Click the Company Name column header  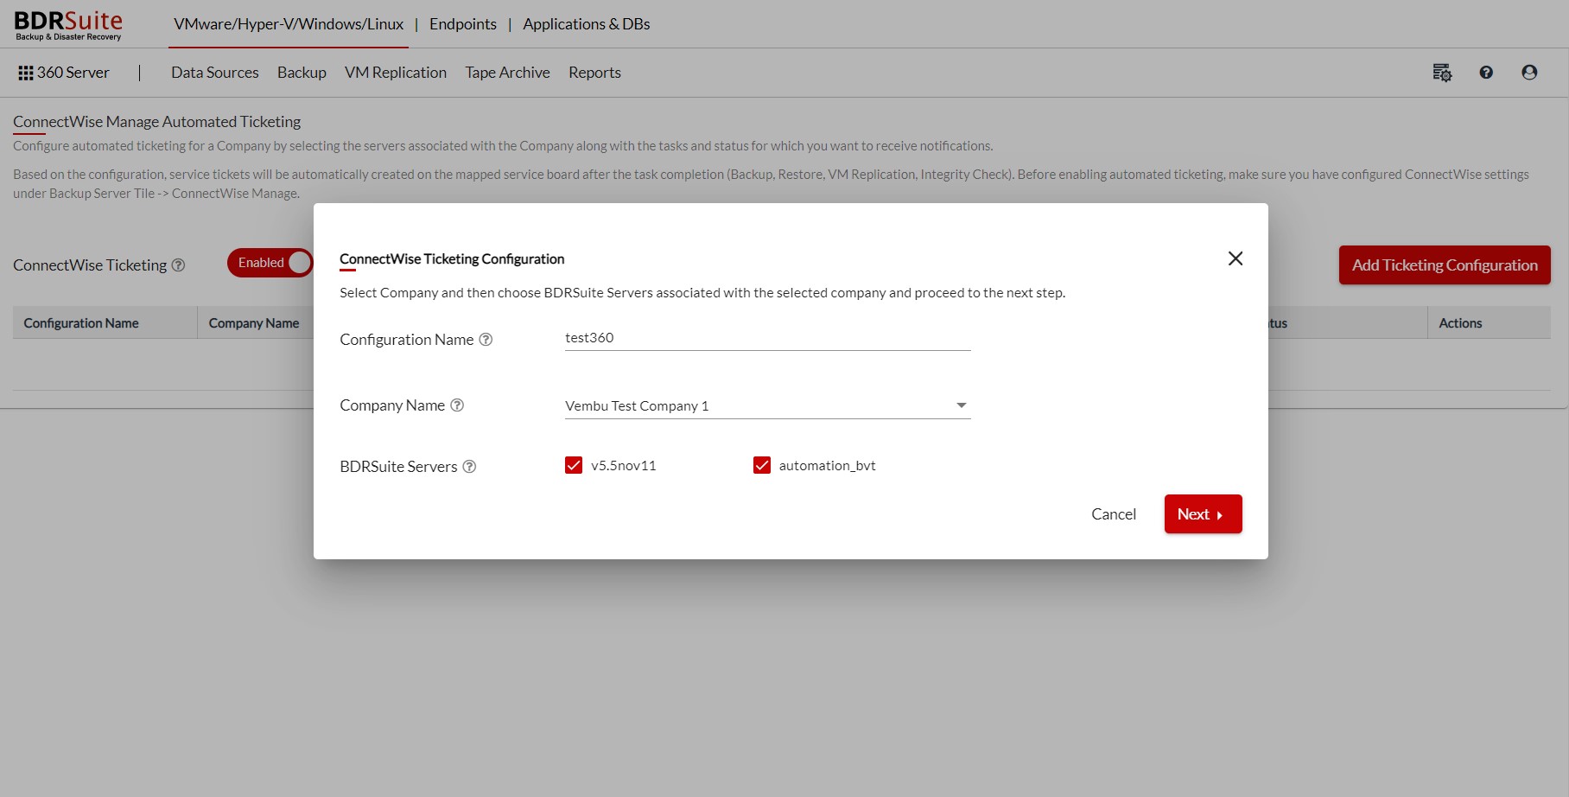point(254,323)
